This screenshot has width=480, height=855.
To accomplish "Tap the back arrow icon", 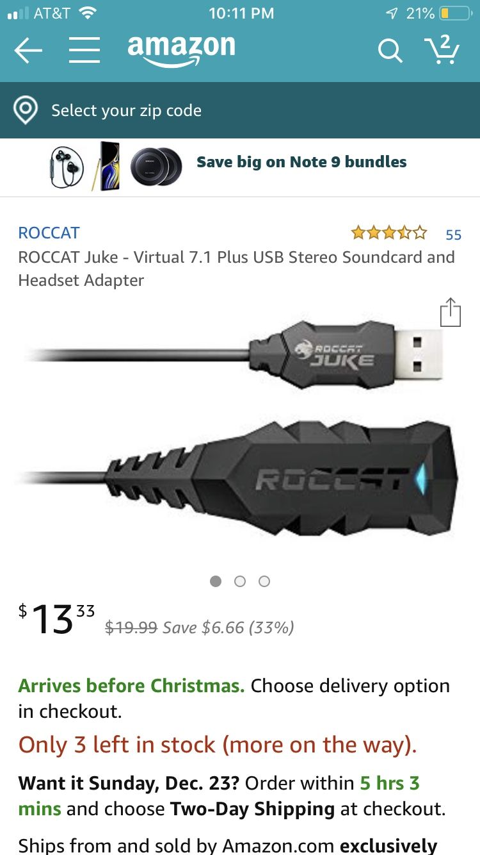I will 28,50.
